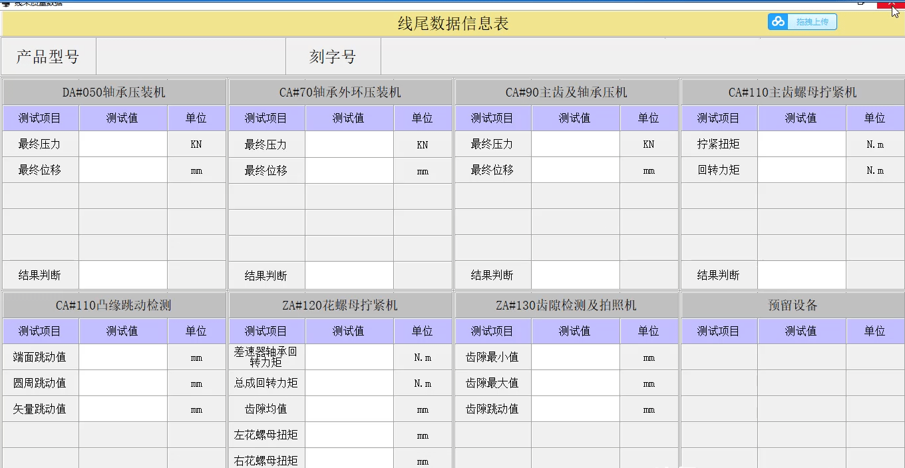Click the mm unit in 齿隙最小值 row
Image resolution: width=905 pixels, height=468 pixels.
(649, 357)
